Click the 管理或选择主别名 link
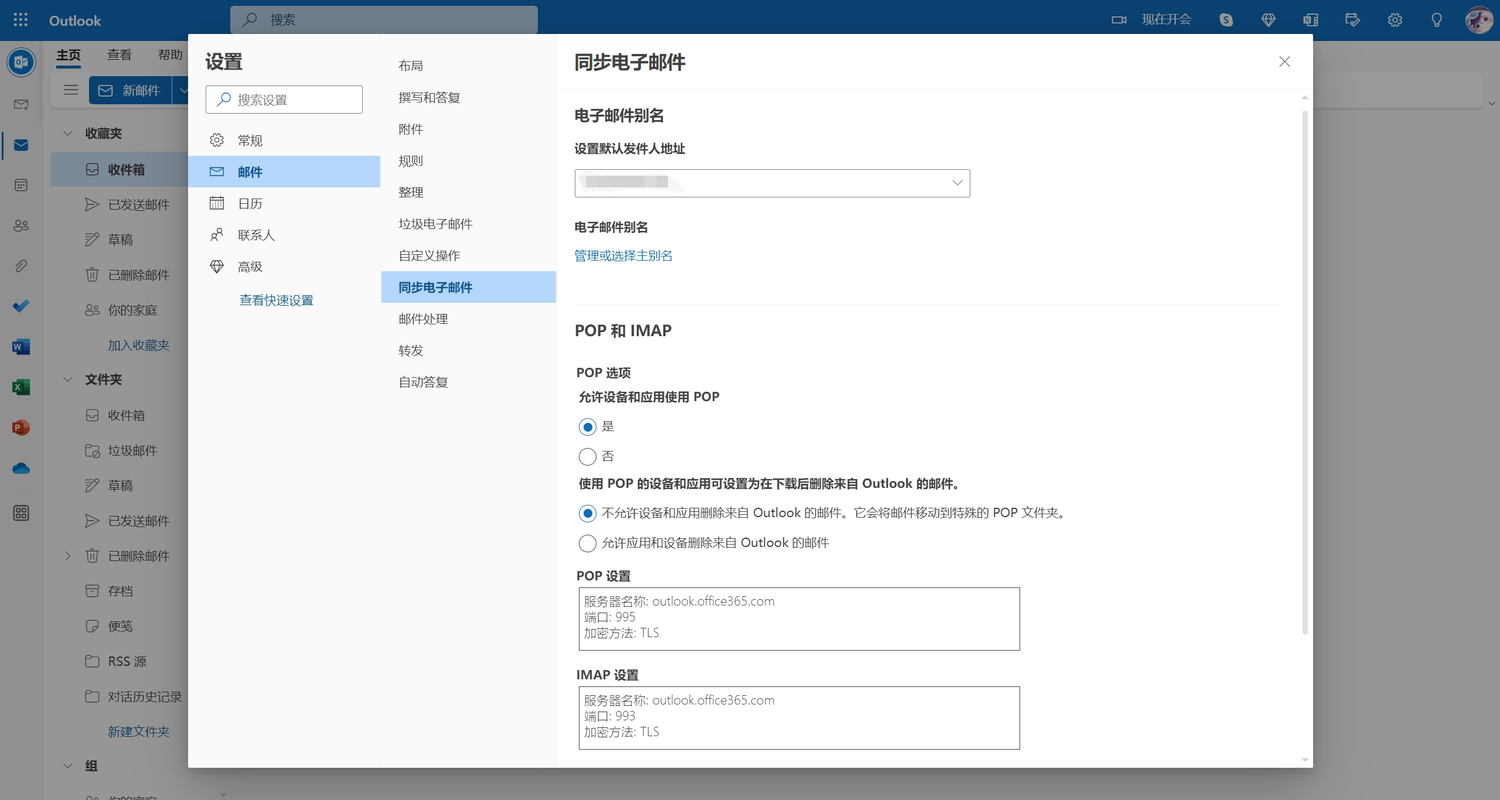 pos(623,256)
